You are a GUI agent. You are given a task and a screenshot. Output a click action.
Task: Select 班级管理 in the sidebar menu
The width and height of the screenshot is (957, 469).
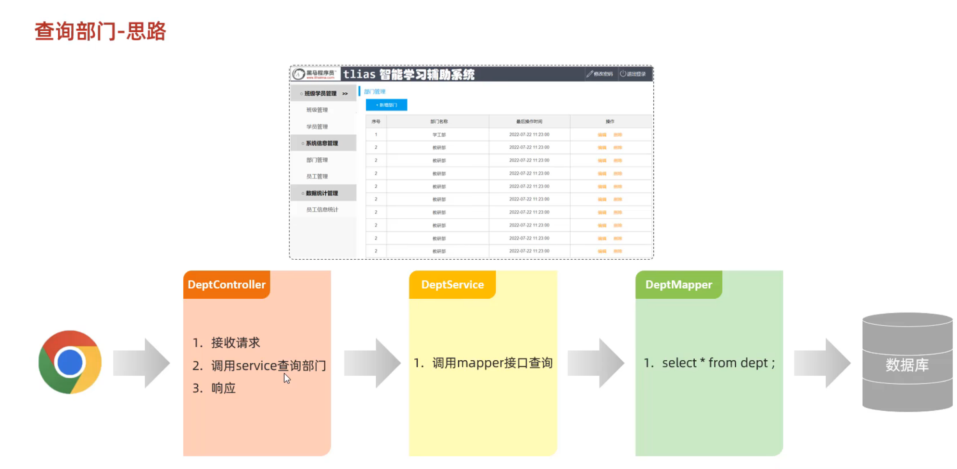click(x=317, y=110)
